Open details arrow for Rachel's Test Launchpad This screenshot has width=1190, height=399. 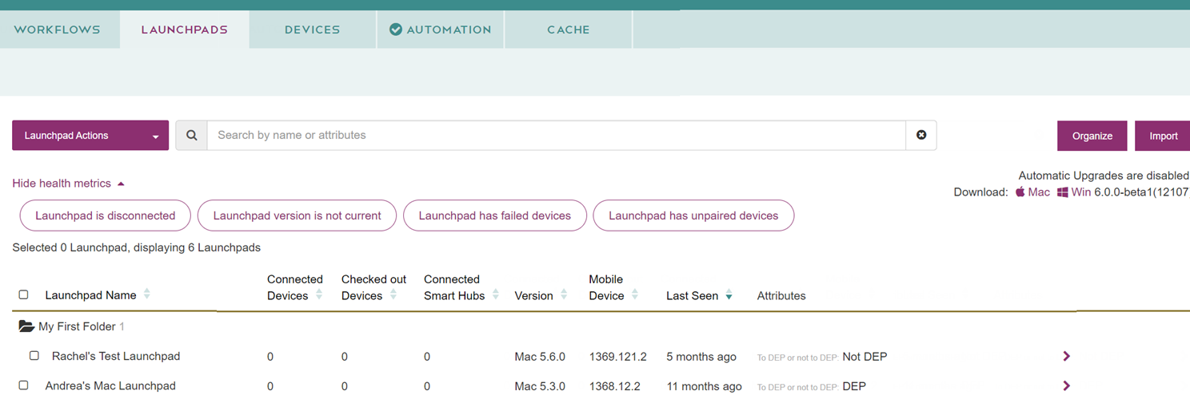tap(1067, 357)
